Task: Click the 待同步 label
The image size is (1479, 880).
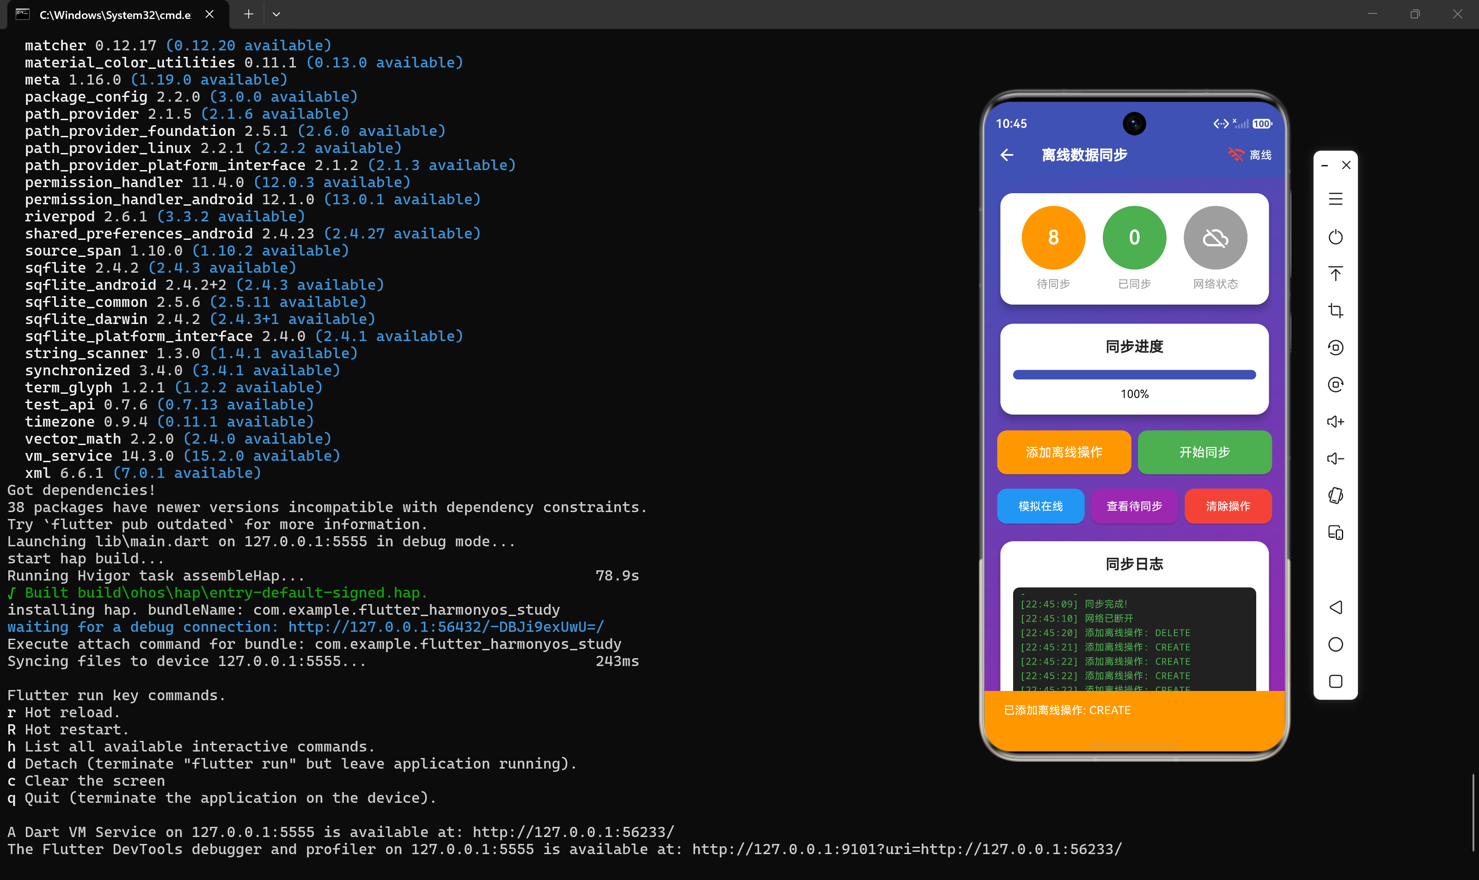Action: (x=1053, y=284)
